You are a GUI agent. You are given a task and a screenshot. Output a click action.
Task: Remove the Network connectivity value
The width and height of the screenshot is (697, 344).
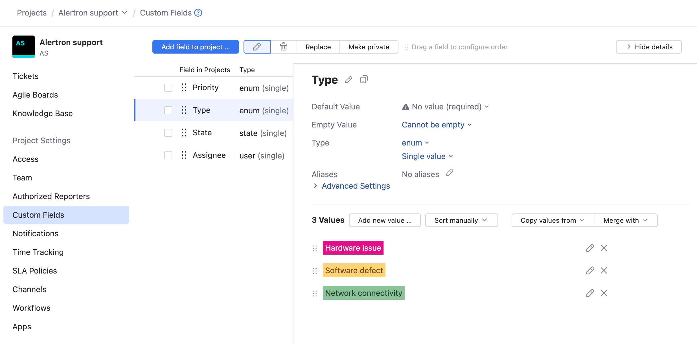(604, 293)
